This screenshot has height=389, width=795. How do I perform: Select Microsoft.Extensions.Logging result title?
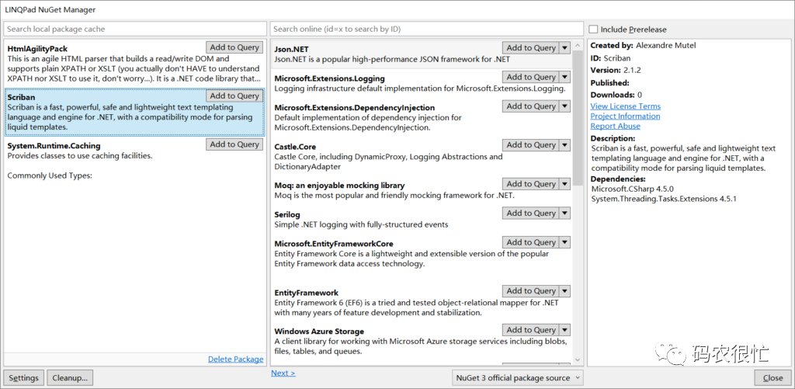(x=329, y=78)
